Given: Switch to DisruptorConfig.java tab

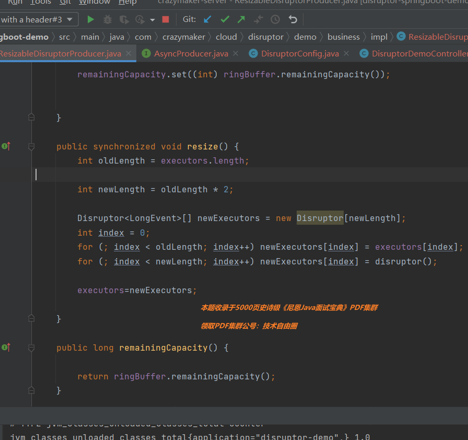Looking at the screenshot, I should [300, 54].
